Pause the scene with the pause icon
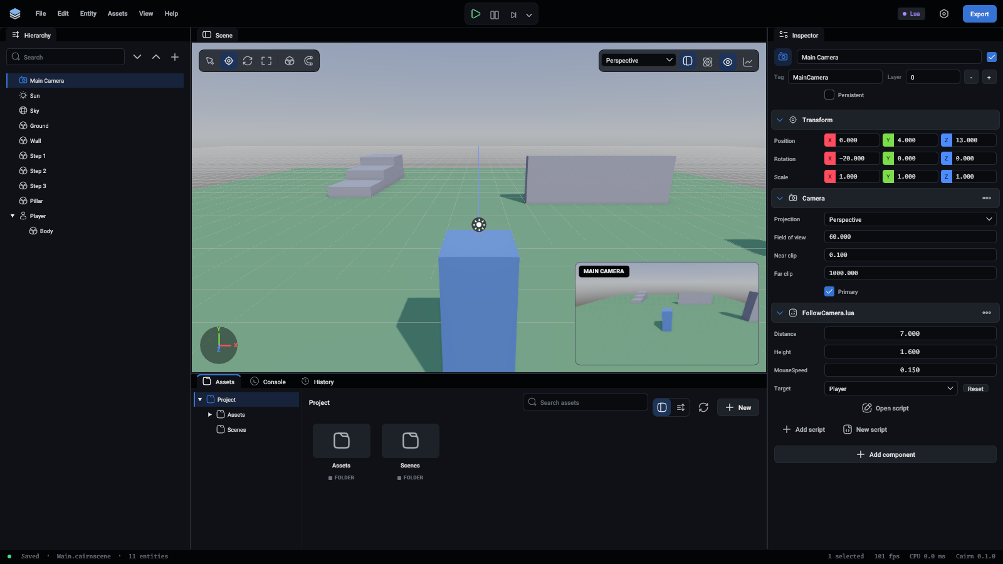 point(495,14)
